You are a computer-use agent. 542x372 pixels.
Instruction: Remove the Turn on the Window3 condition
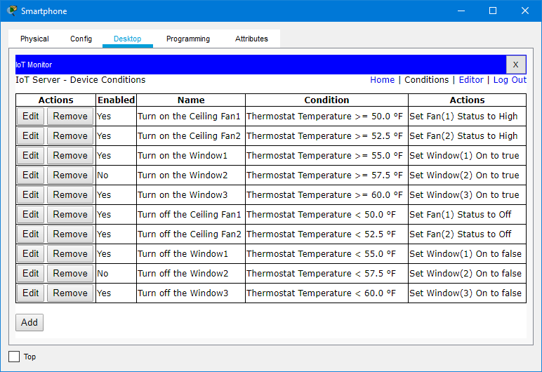pos(70,195)
